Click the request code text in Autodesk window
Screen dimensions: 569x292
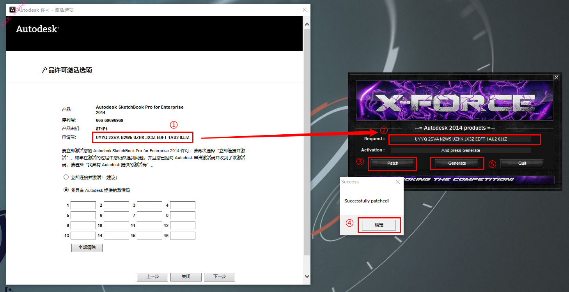coord(143,137)
